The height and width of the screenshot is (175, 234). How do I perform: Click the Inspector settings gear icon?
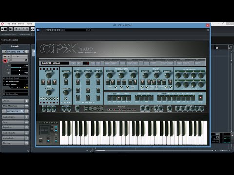(28, 151)
